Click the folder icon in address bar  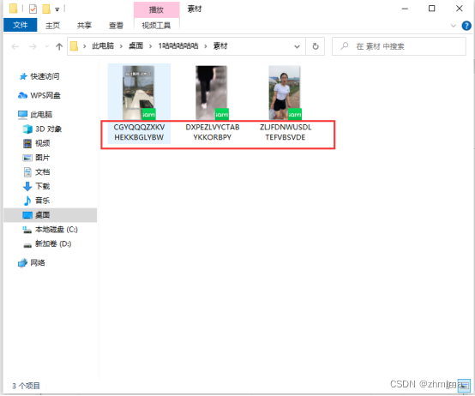pos(74,46)
